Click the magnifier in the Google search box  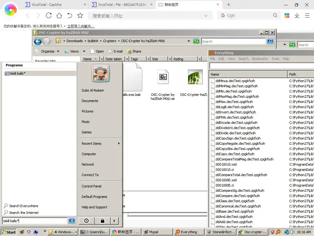(275, 15)
